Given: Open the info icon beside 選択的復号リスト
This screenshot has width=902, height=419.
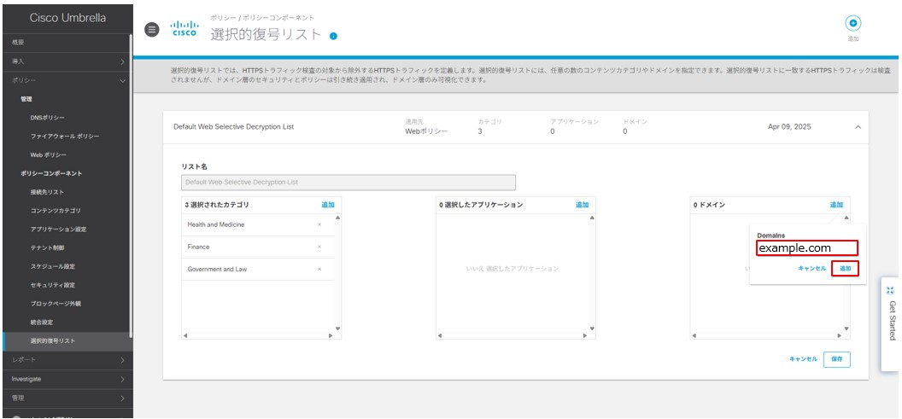Looking at the screenshot, I should pyautogui.click(x=333, y=36).
